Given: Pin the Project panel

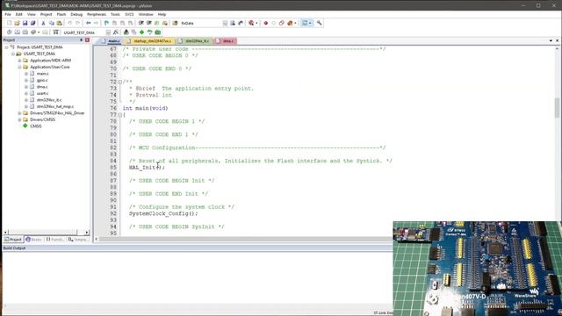Looking at the screenshot, I should [82, 40].
